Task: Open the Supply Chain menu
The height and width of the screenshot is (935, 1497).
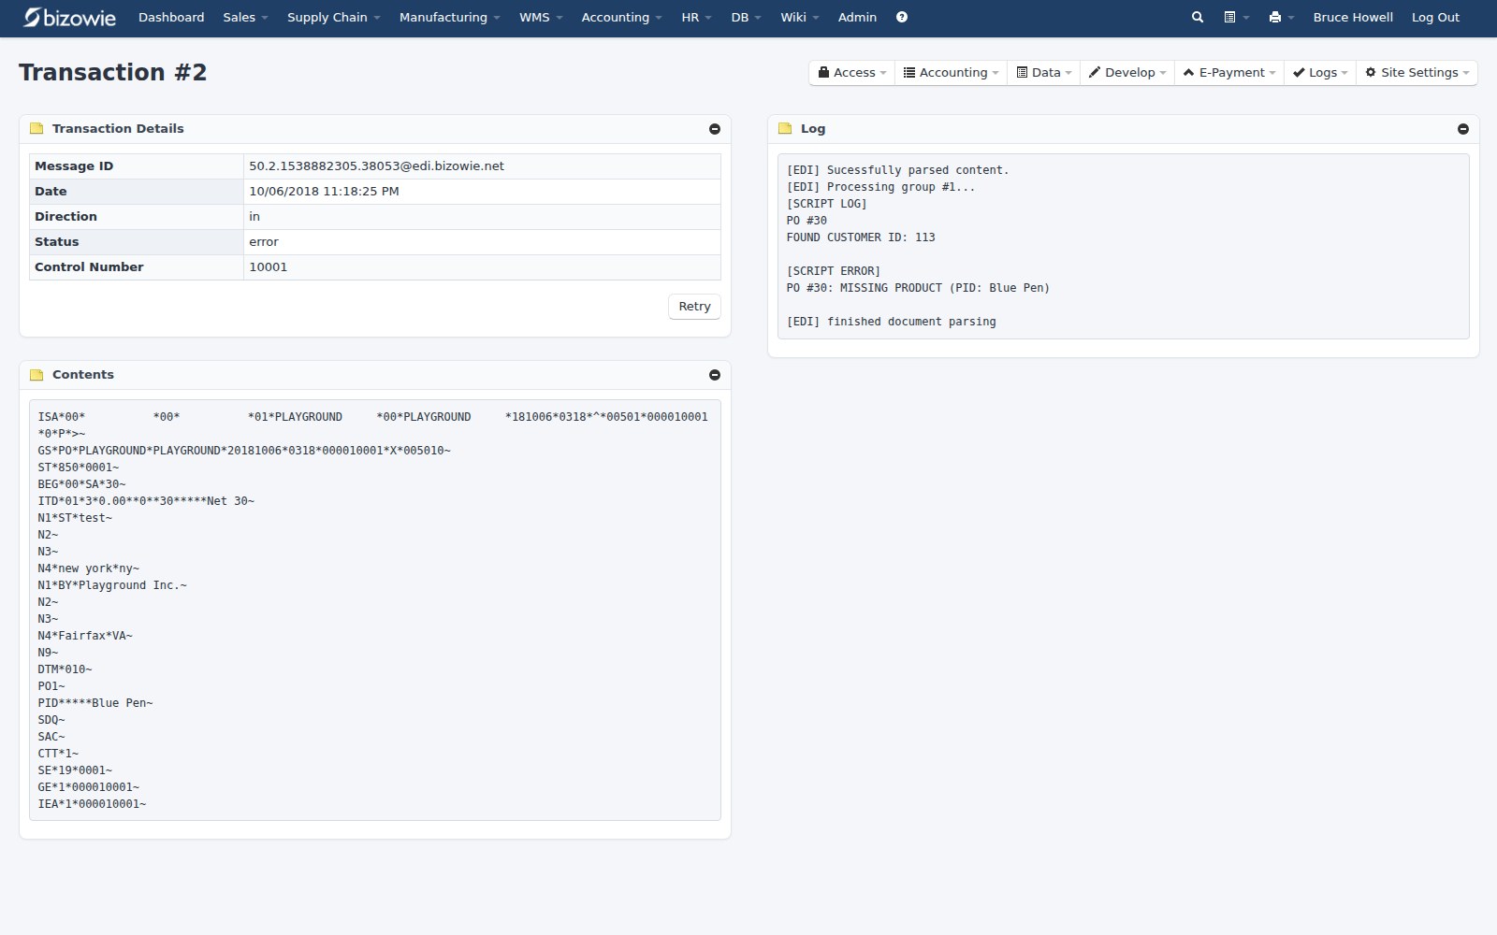Action: coord(333,17)
